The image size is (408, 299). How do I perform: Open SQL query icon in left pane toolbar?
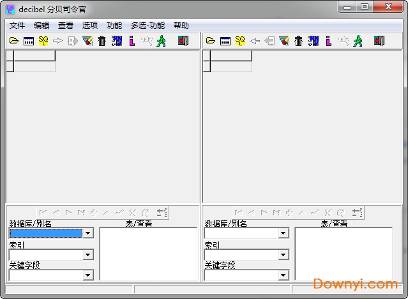point(43,41)
